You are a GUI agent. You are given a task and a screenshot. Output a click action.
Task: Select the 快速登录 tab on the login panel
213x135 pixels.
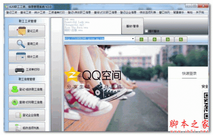pos(189,73)
